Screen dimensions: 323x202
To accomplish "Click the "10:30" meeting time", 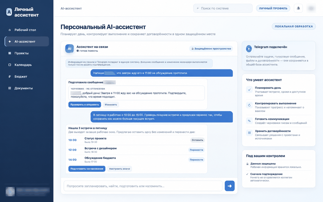I will (x=72, y=140).
